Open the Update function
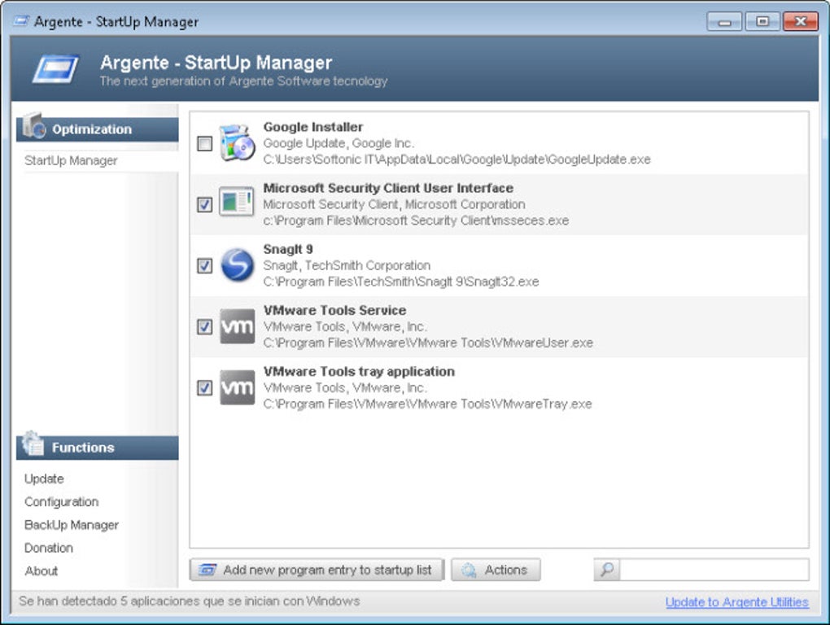 pyautogui.click(x=44, y=479)
